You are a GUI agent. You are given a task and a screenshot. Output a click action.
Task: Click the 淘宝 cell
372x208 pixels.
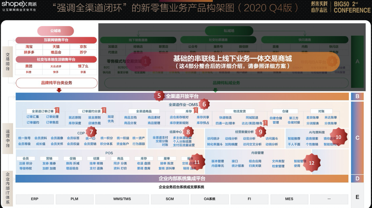click(29, 47)
